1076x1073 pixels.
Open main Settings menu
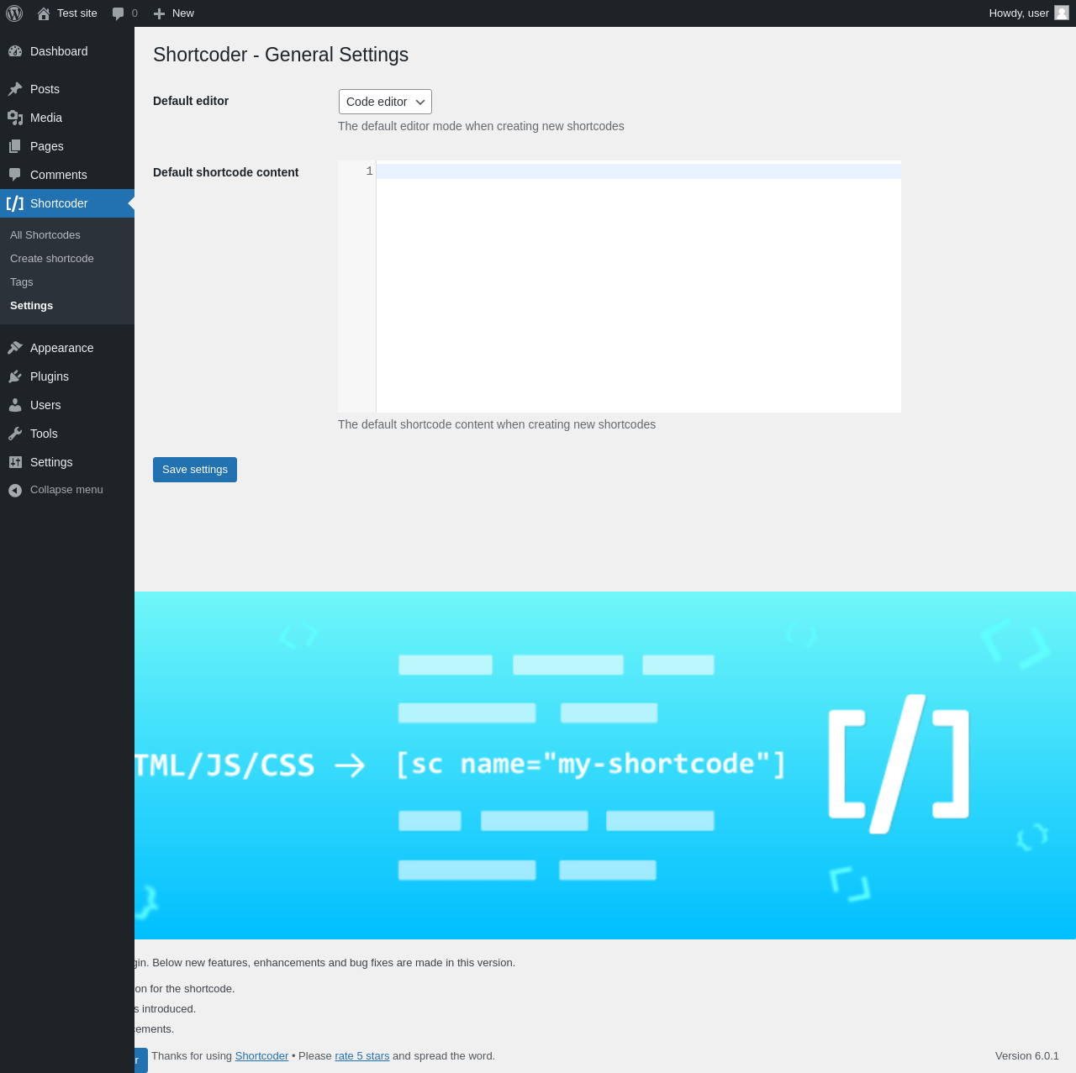coord(67,462)
